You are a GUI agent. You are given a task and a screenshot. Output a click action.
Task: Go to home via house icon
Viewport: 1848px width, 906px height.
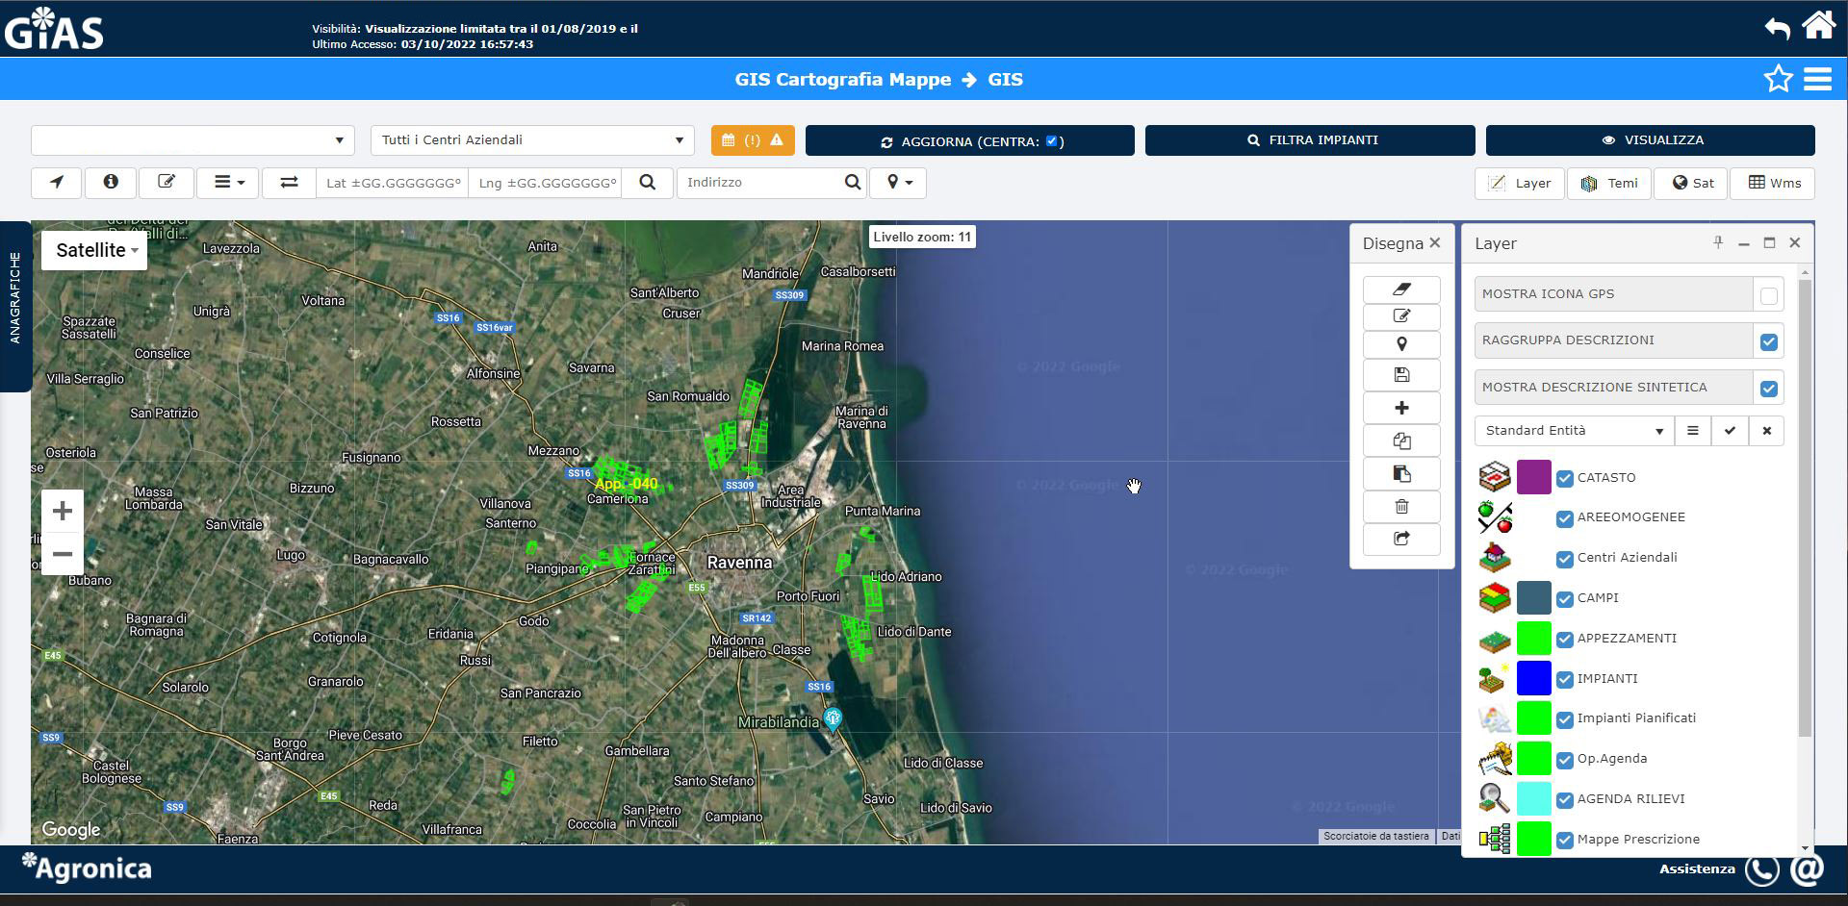1818,26
